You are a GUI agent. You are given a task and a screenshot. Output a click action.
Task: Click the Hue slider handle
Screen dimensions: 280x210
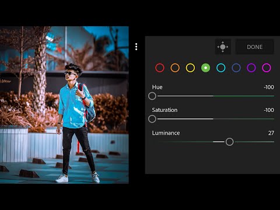click(x=152, y=96)
